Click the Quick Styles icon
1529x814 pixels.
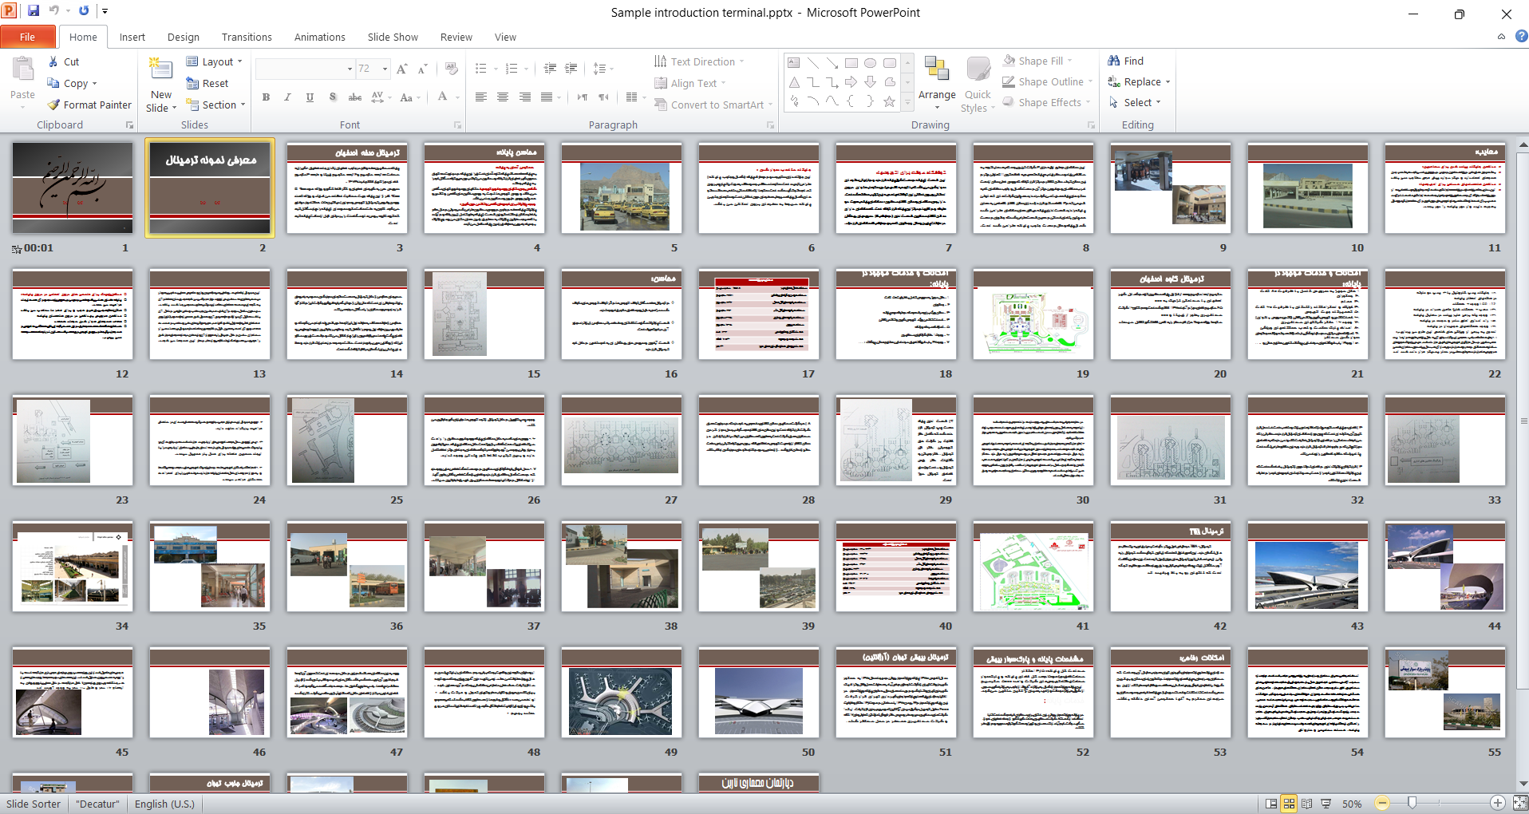point(978,70)
